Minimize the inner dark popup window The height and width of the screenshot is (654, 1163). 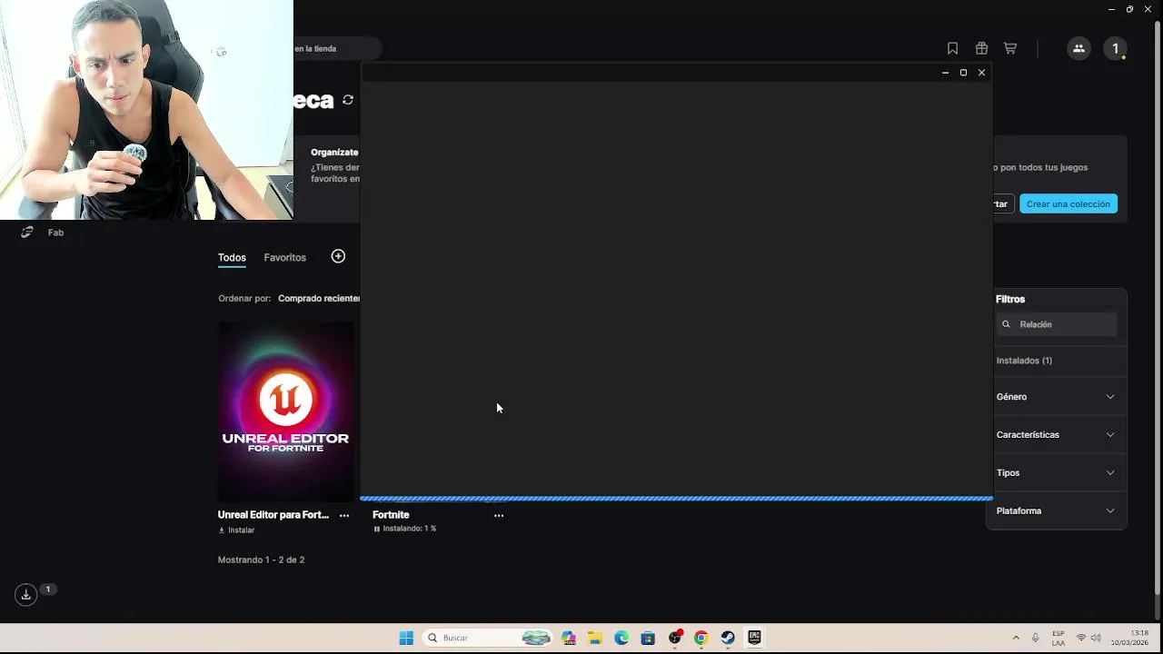[945, 73]
